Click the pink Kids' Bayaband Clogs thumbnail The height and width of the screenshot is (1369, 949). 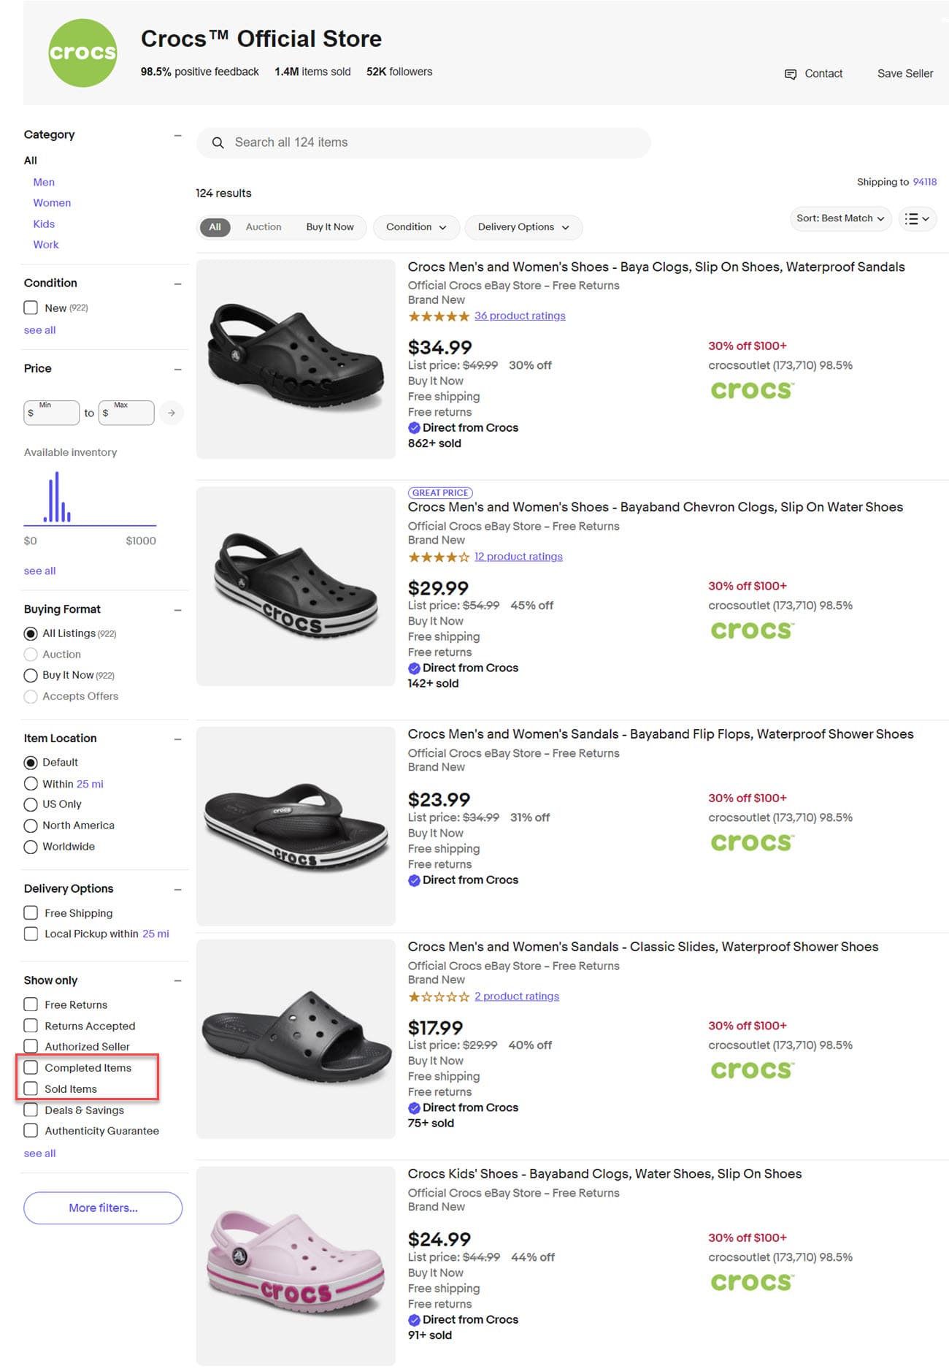[296, 1266]
